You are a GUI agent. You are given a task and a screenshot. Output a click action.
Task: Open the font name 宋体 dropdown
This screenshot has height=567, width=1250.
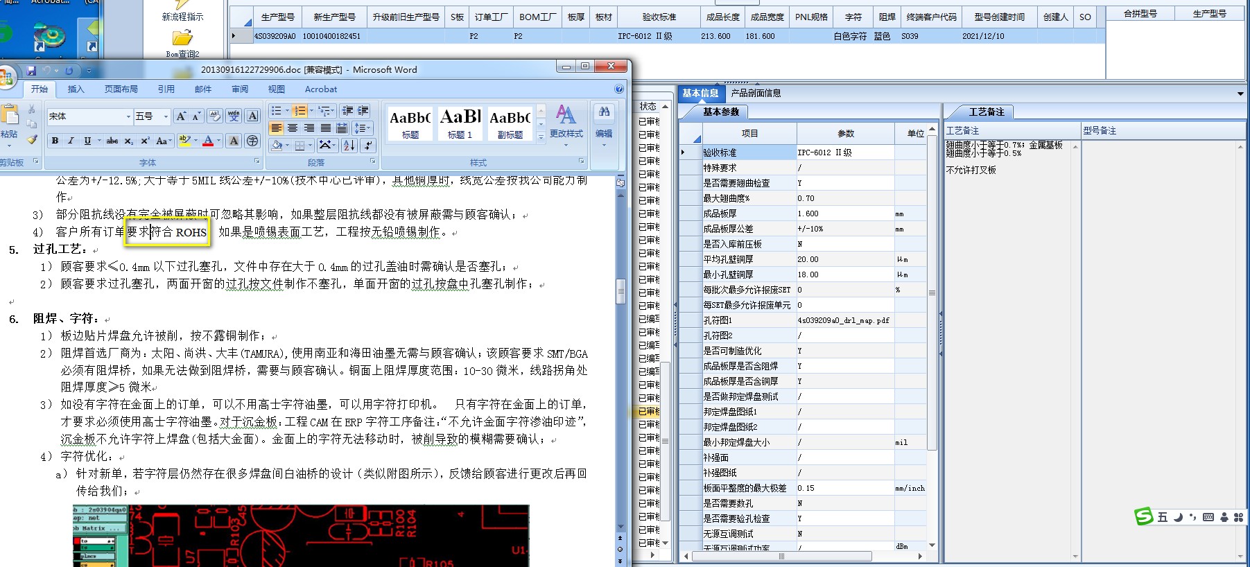[x=128, y=116]
